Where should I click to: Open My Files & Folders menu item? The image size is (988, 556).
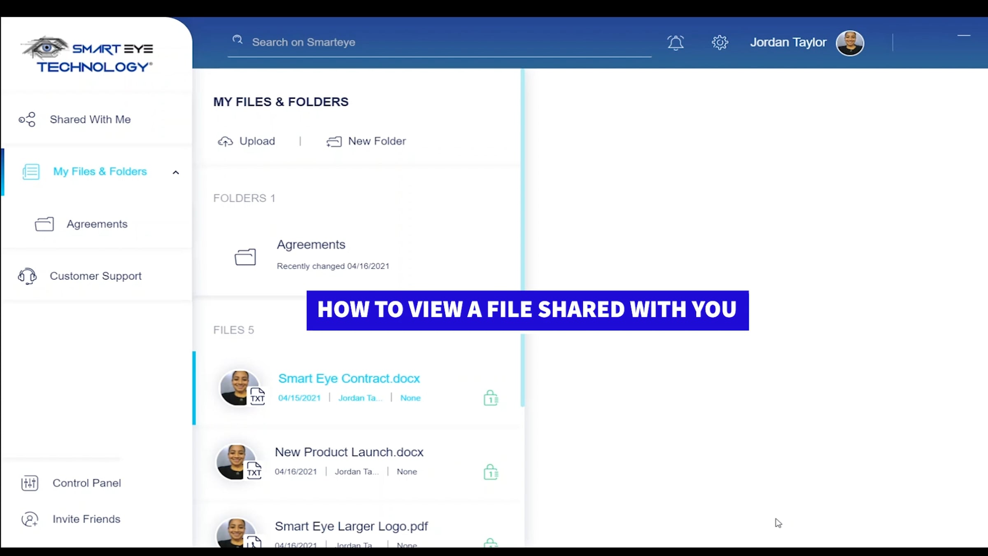coord(100,172)
